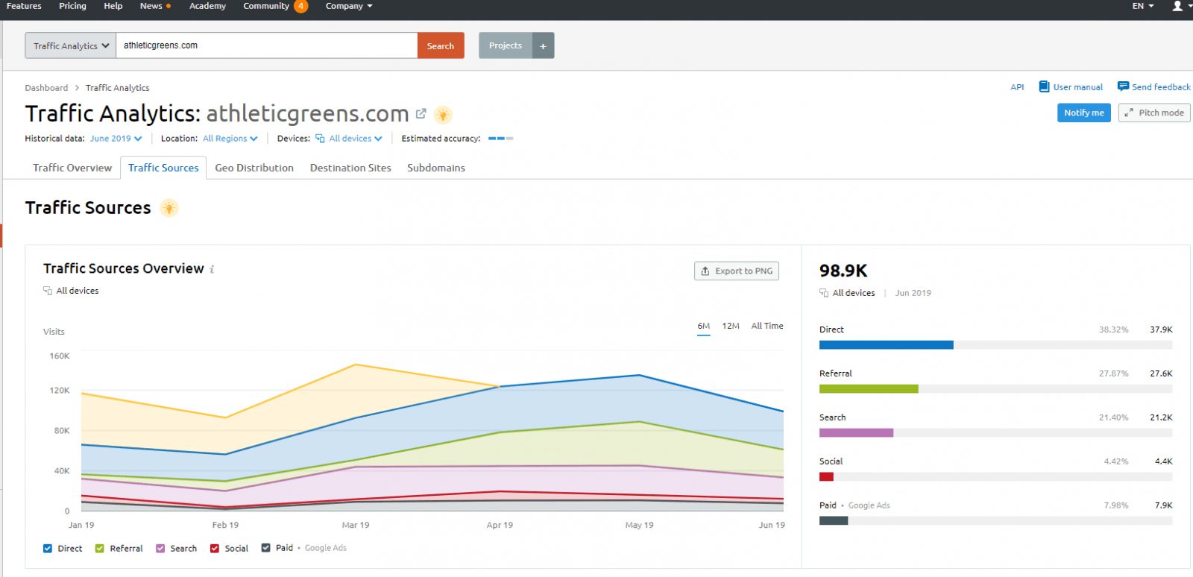Click the 98.9K total visits value
The height and width of the screenshot is (577, 1193).
843,271
